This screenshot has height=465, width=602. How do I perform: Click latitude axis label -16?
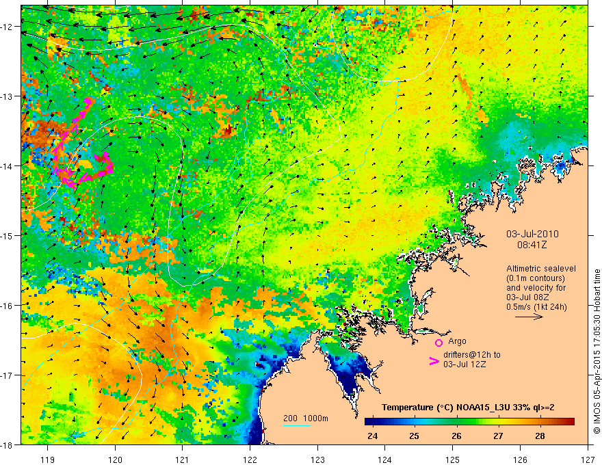7,306
